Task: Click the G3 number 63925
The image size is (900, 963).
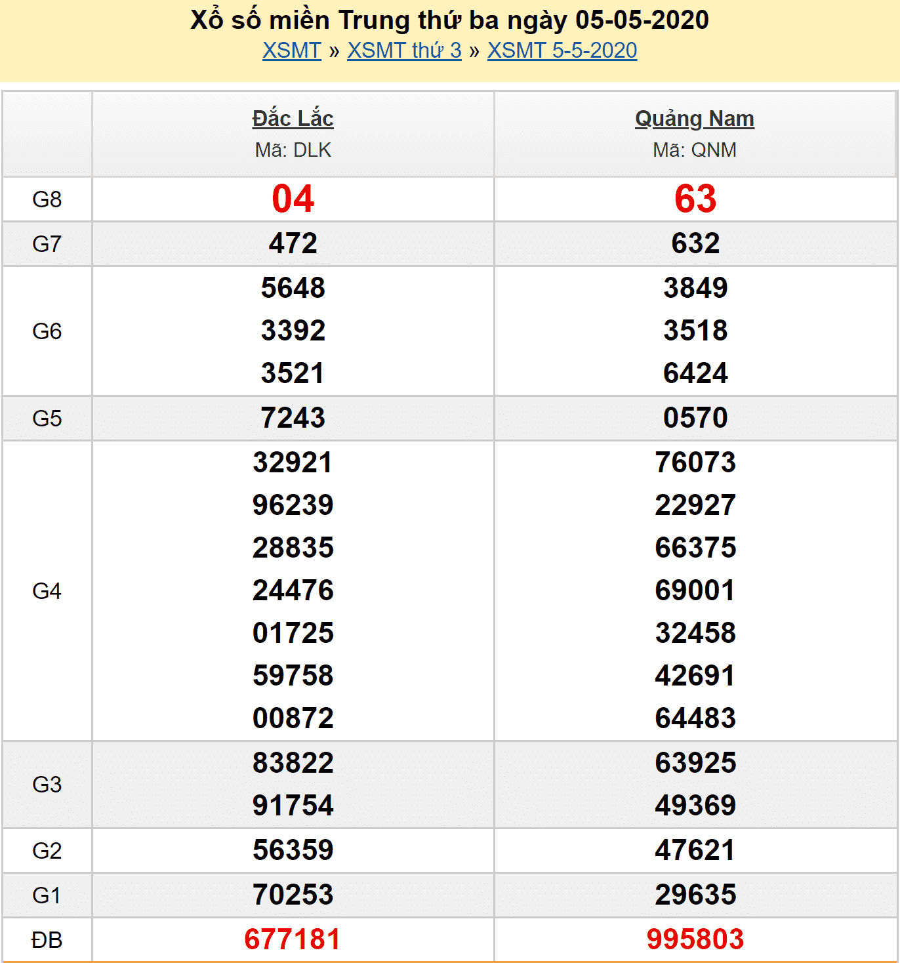Action: (695, 763)
